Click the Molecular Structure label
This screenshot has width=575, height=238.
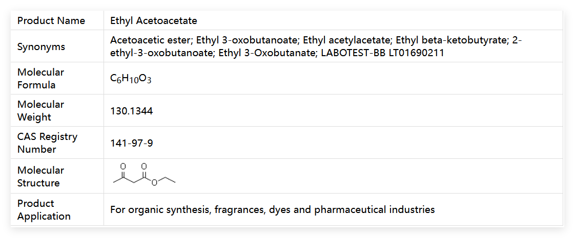[41, 177]
